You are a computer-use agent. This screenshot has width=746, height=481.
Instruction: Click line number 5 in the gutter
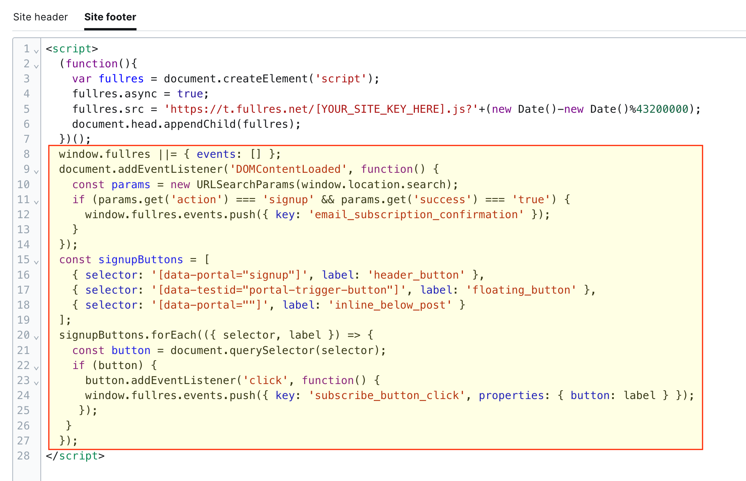pos(27,109)
